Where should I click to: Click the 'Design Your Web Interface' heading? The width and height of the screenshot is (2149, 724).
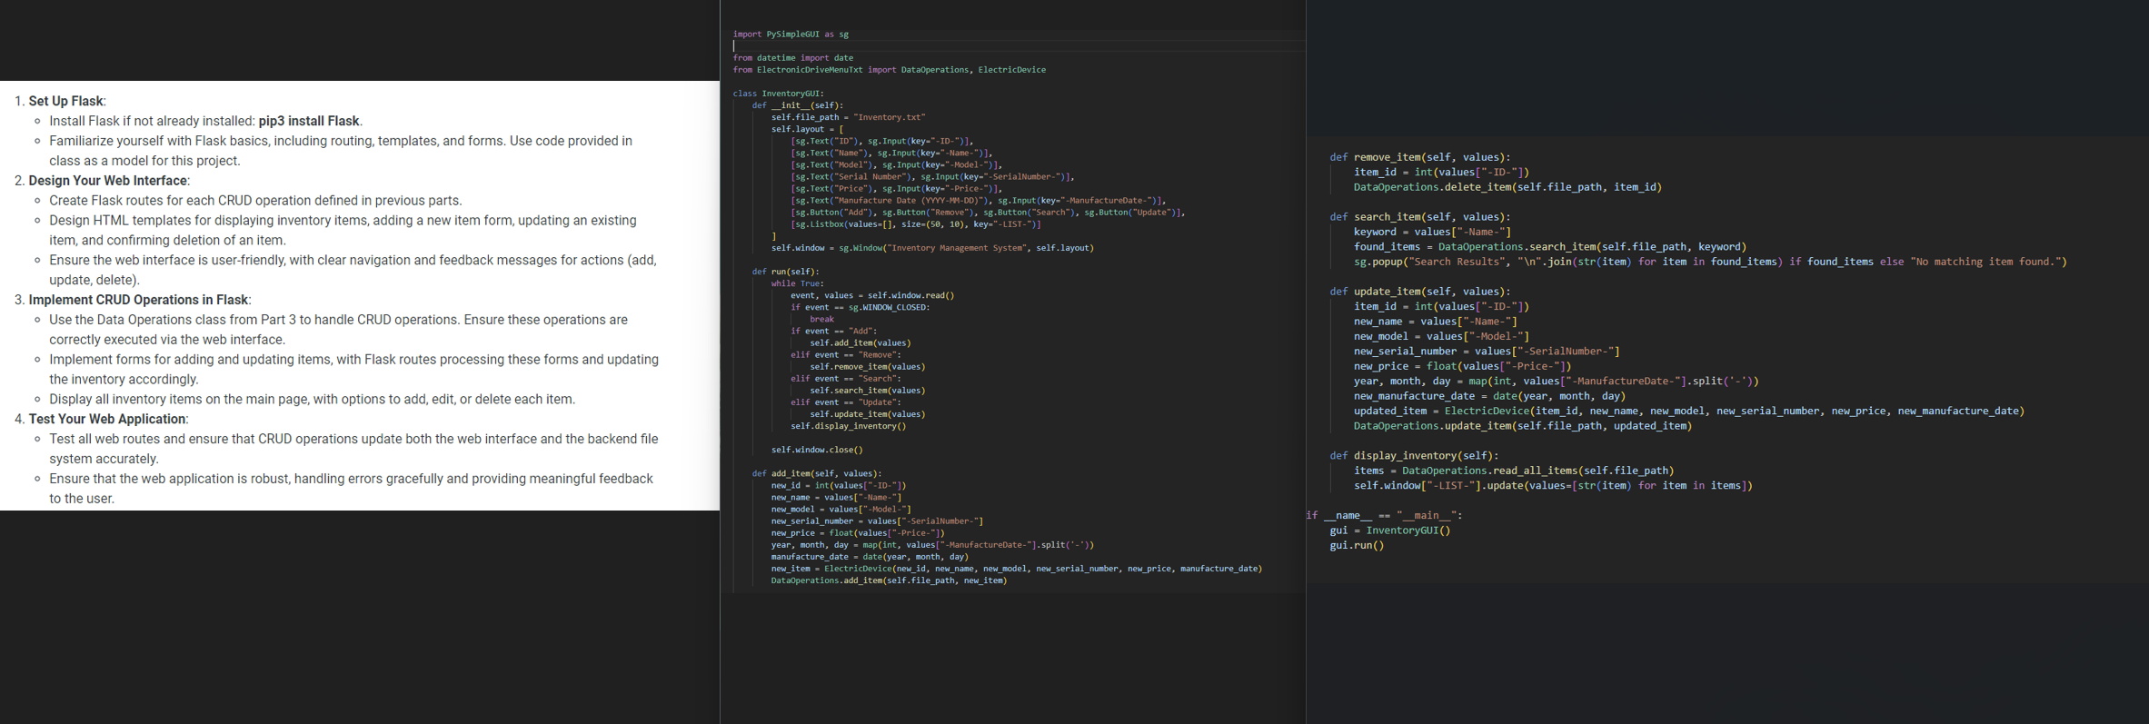coord(107,181)
